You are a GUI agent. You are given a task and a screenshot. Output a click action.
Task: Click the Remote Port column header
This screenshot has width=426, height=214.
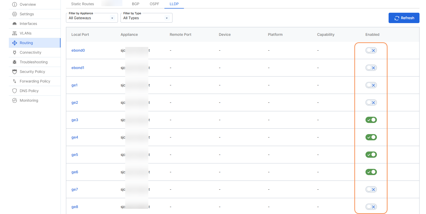point(180,34)
